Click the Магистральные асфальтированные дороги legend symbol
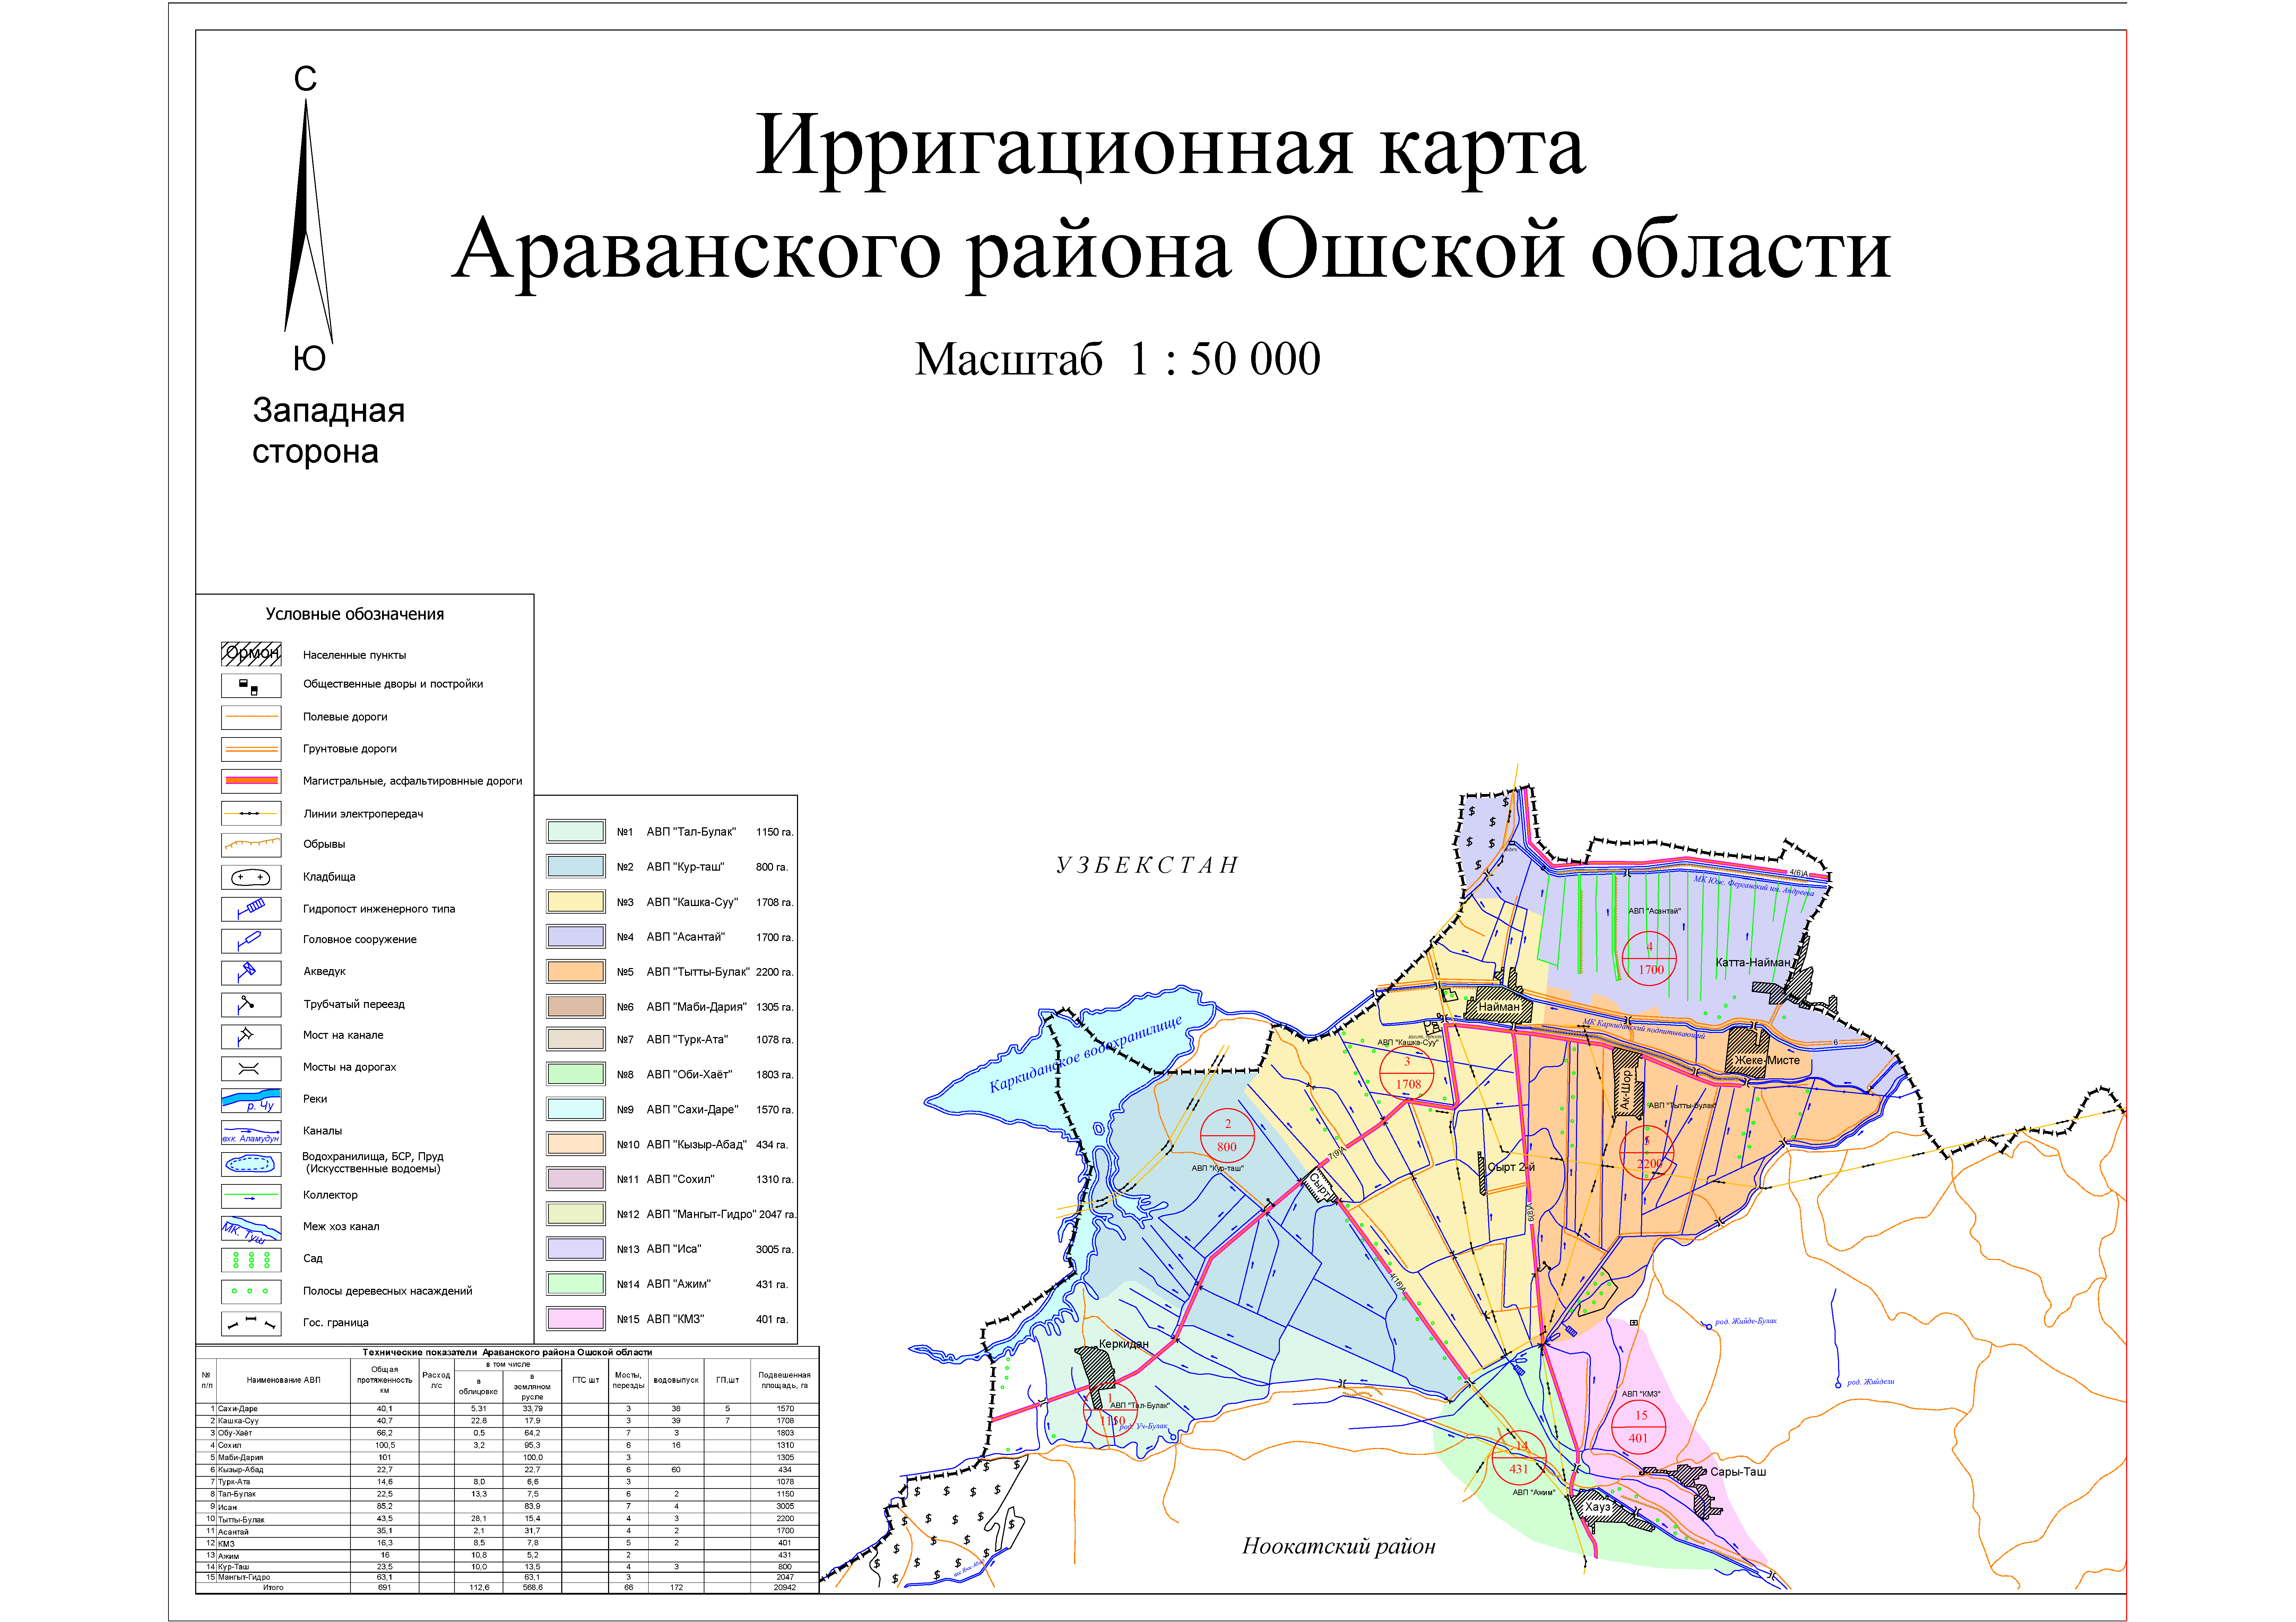Viewport: 2296px width, 1622px height. pyautogui.click(x=251, y=781)
